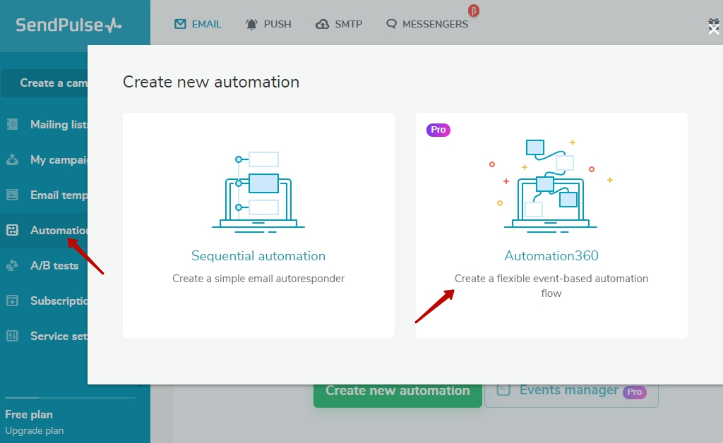Viewport: 723px width, 443px height.
Task: Switch to the MESSENGERS tab
Action: [427, 24]
